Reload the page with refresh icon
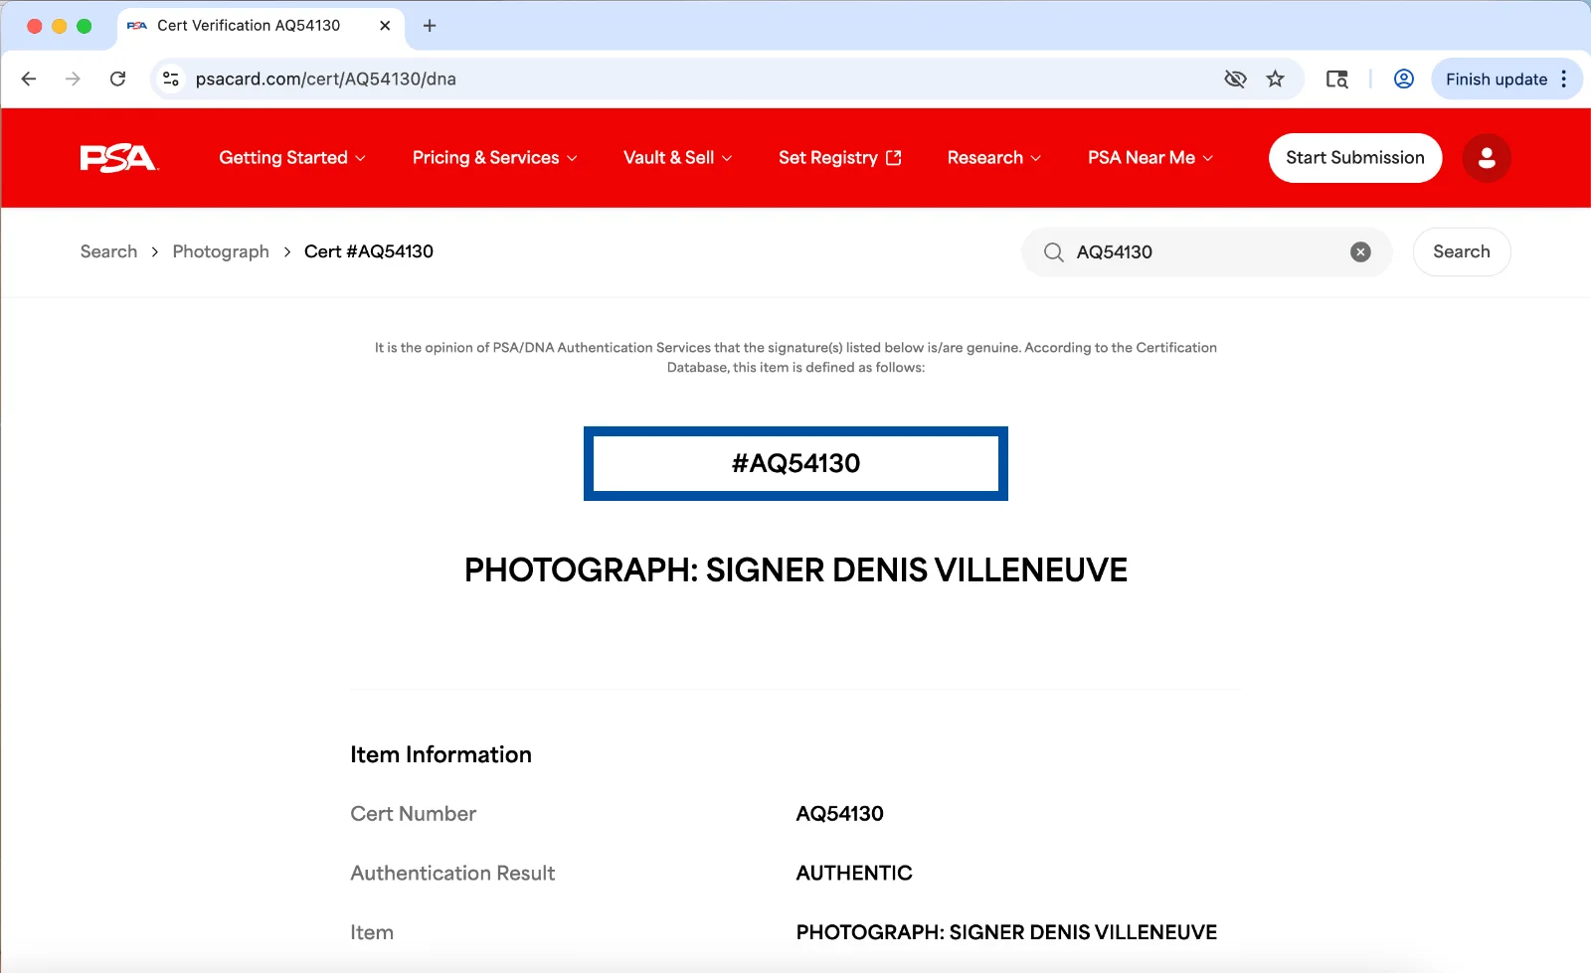1591x973 pixels. (117, 79)
